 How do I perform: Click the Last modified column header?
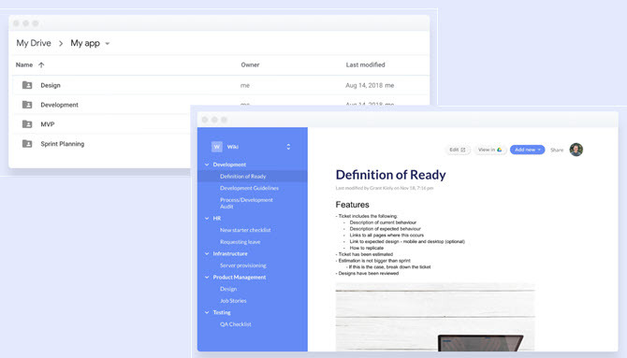[x=366, y=64]
